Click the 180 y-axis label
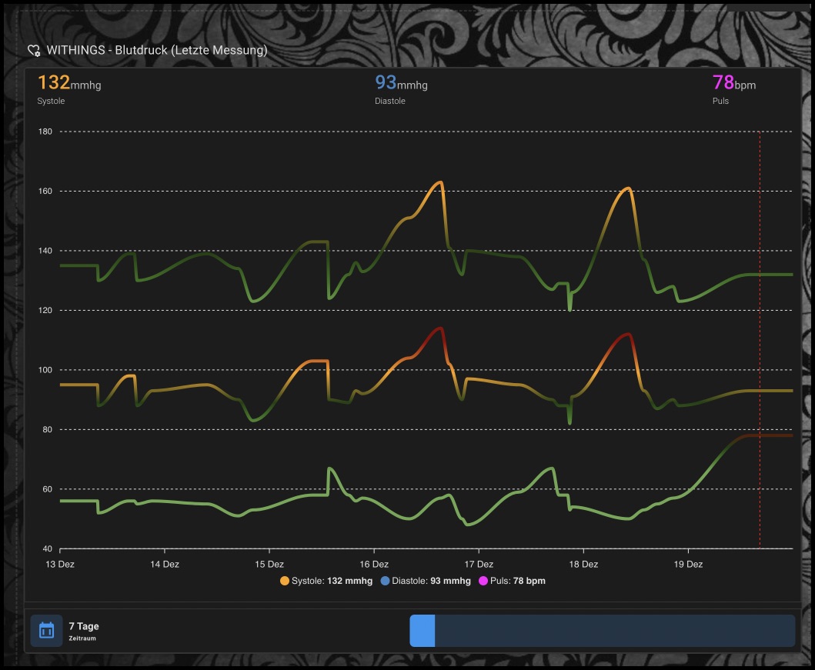The image size is (815, 670). pos(45,132)
